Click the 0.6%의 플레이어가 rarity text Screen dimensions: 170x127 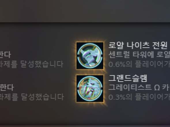click(139, 64)
